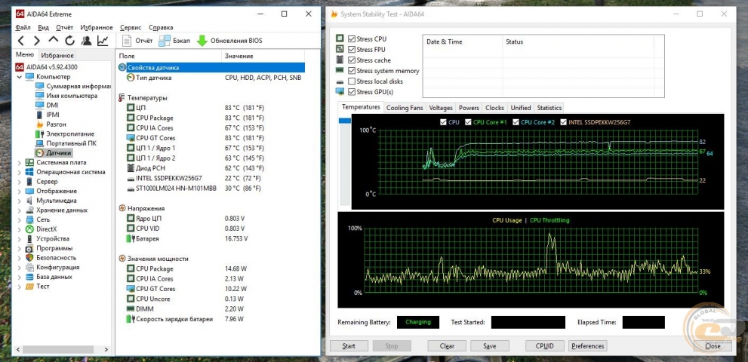Expand the Мультимедиа node
748x362 pixels.
(x=20, y=201)
